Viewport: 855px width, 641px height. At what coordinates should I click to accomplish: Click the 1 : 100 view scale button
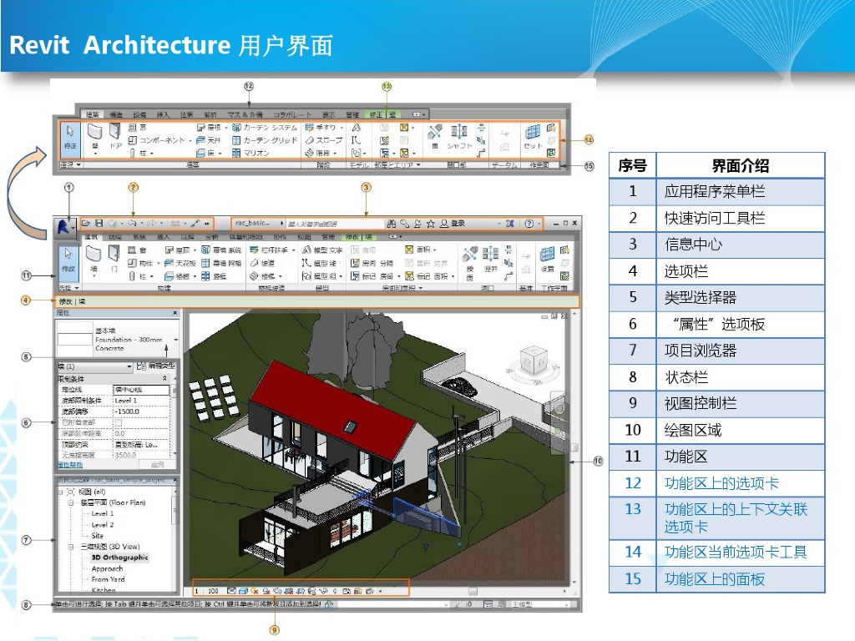click(x=207, y=591)
